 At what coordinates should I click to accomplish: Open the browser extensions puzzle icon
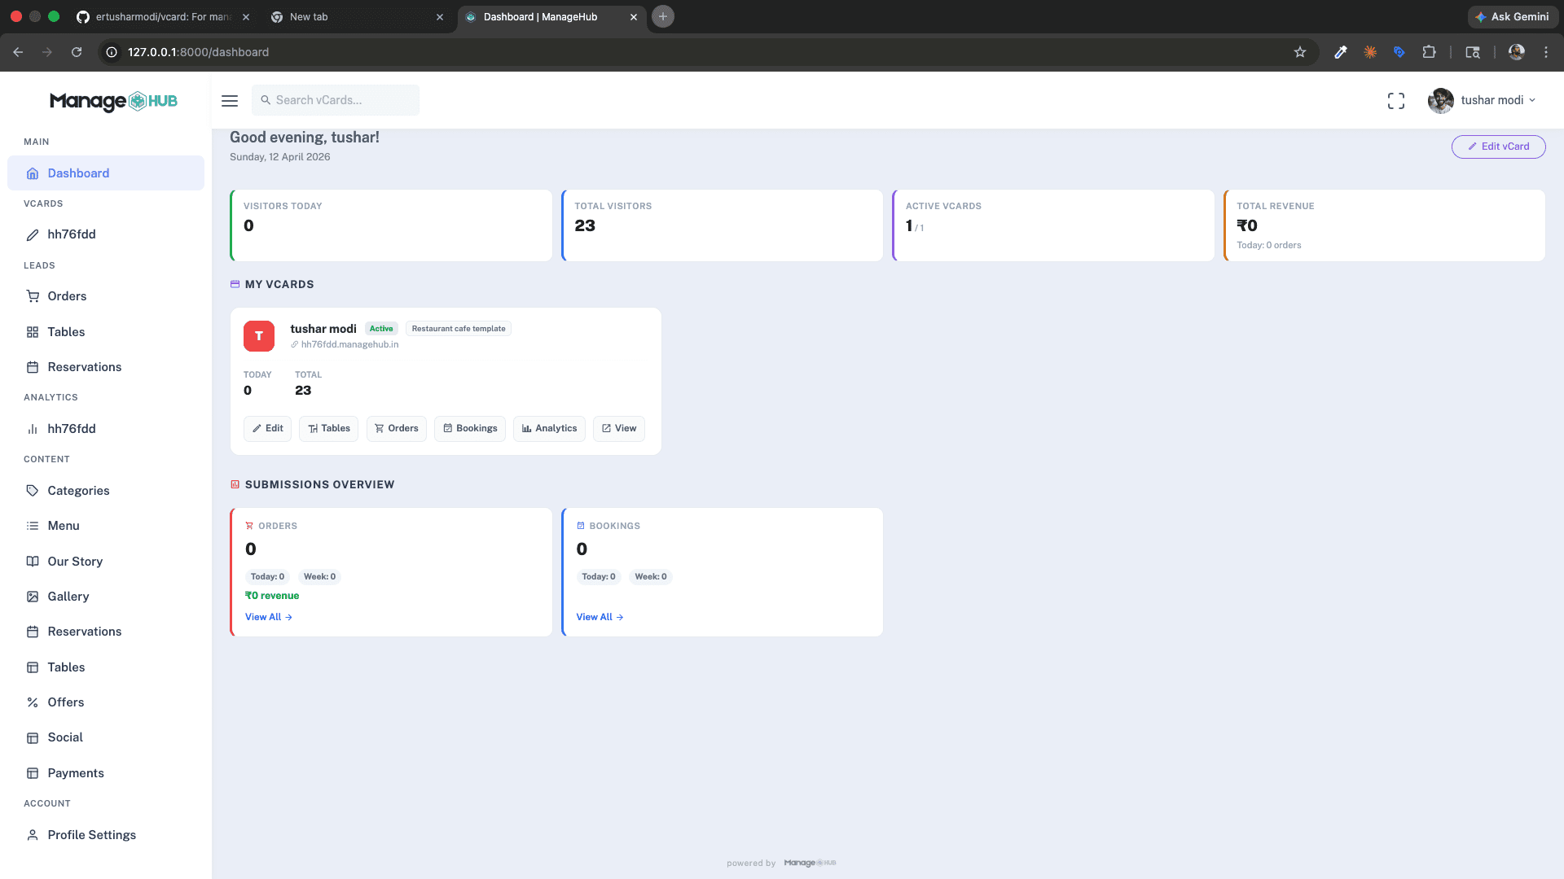click(1429, 52)
